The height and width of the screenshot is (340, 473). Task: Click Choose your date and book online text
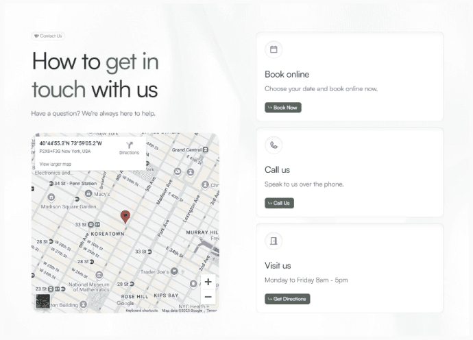[x=321, y=88]
